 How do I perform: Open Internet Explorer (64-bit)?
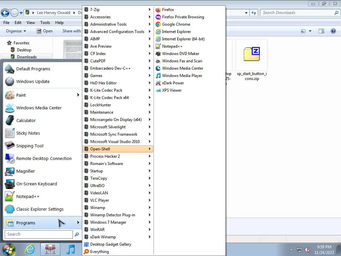[180, 39]
